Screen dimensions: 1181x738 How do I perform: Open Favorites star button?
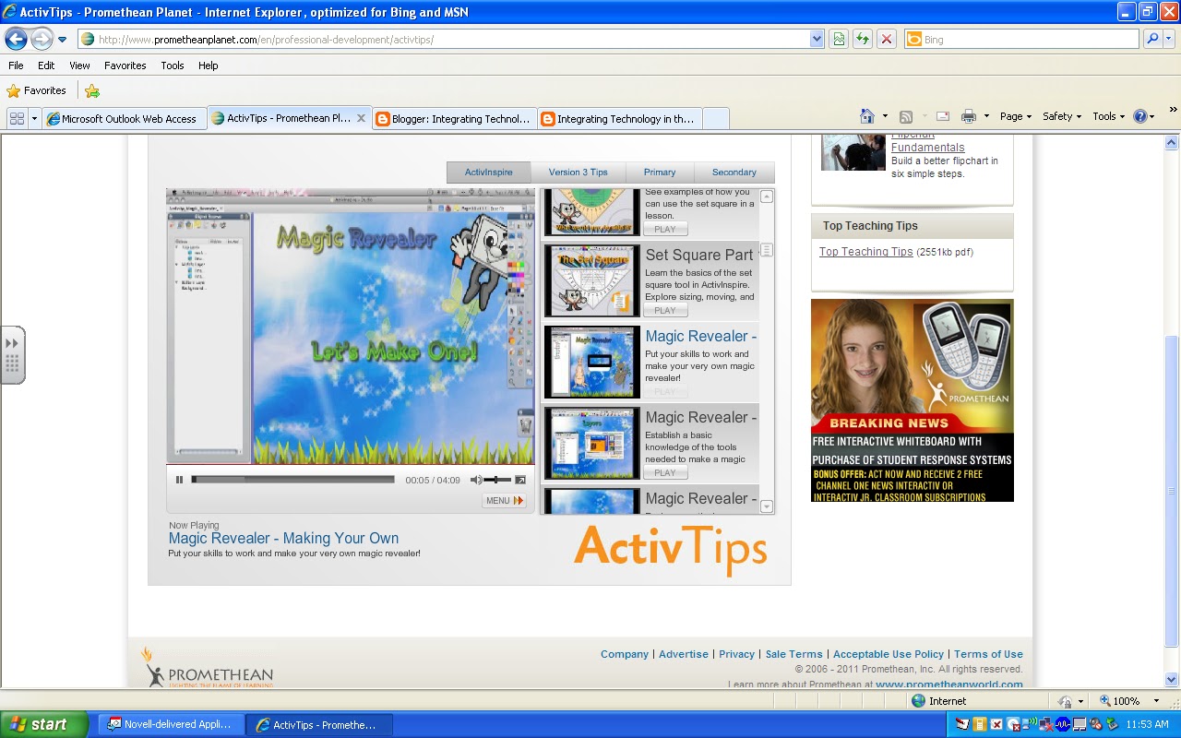click(x=37, y=90)
